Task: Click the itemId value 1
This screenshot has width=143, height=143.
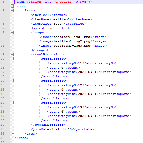Action: [48, 15]
